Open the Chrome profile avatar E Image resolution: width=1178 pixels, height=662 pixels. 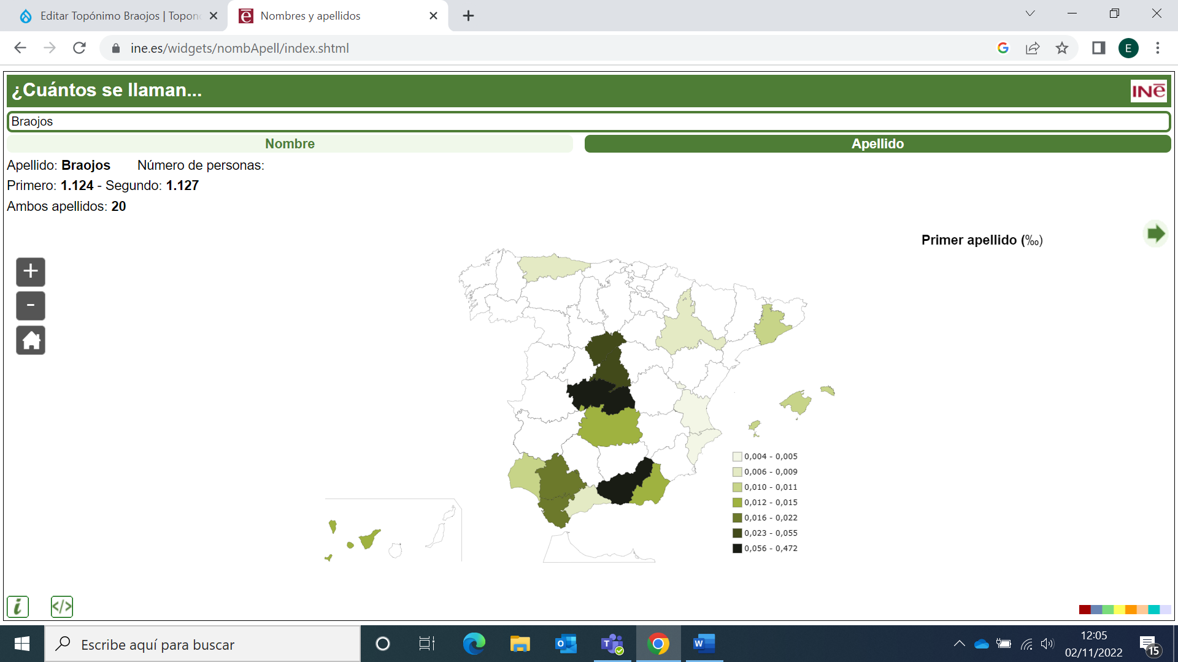[1128, 48]
